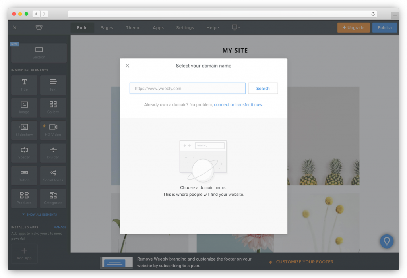Select the Image element
This screenshot has width=407, height=278.
(24, 108)
